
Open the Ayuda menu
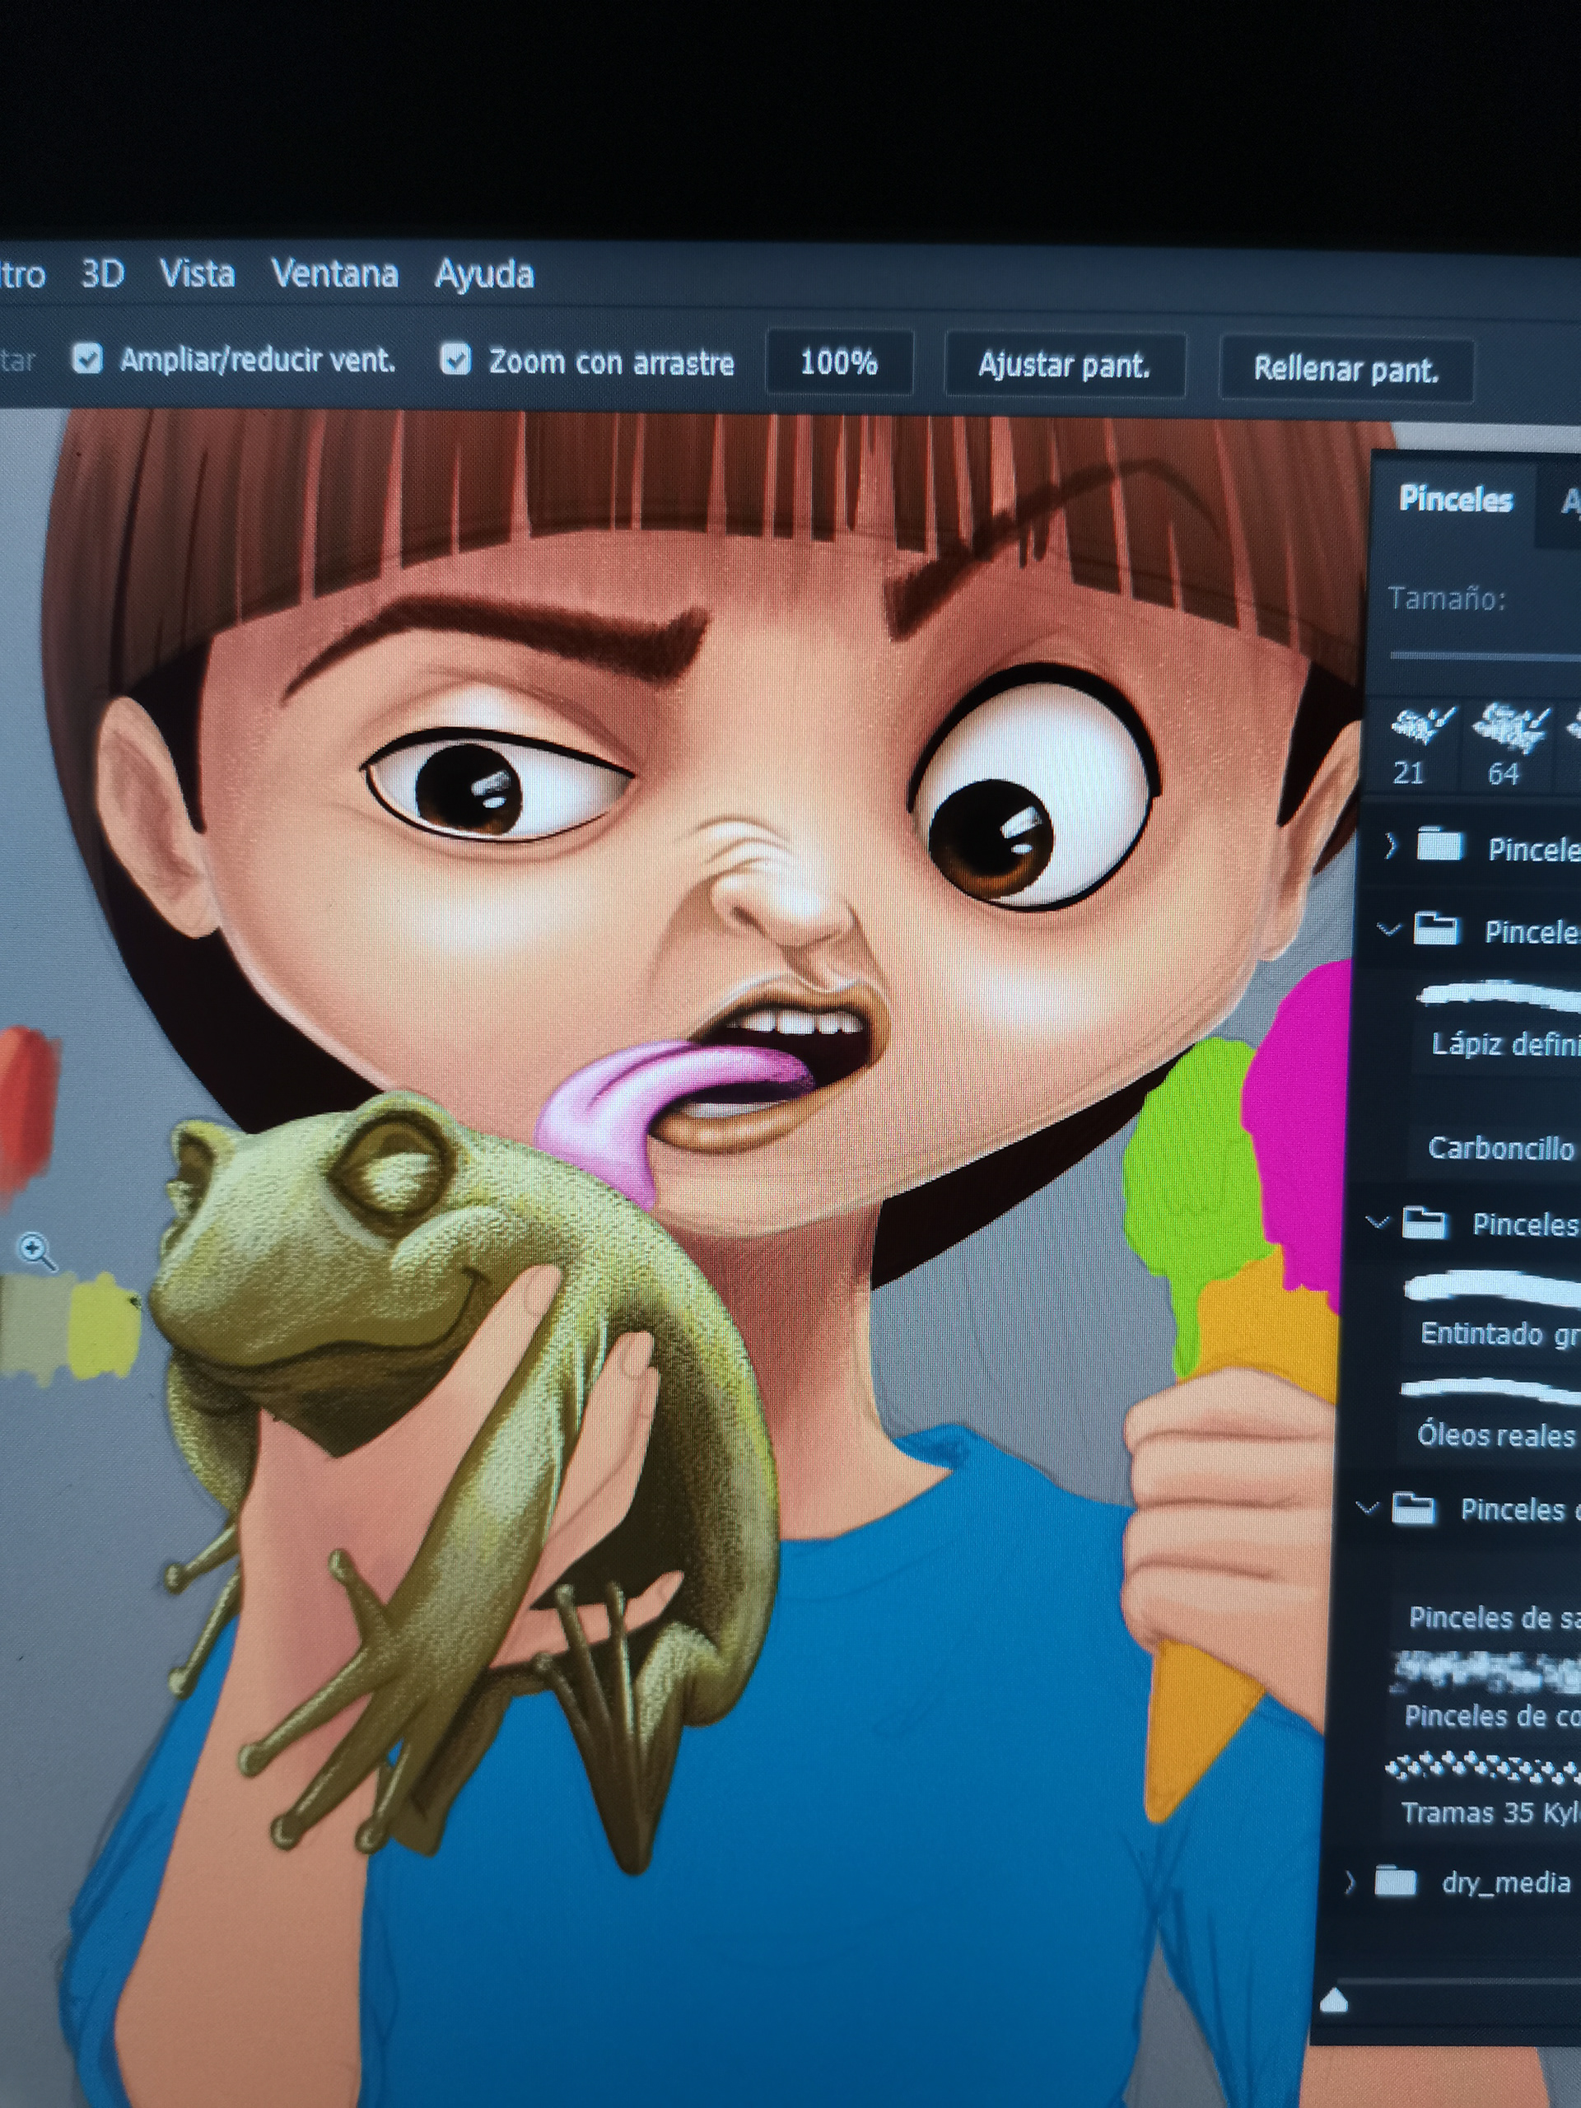(484, 274)
